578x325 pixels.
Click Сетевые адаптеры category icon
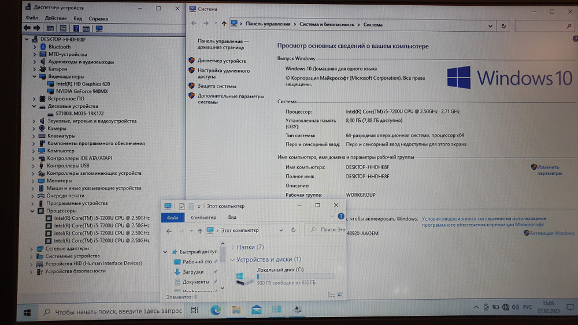40,248
